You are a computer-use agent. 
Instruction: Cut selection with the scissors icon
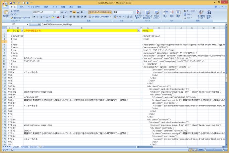15,11
